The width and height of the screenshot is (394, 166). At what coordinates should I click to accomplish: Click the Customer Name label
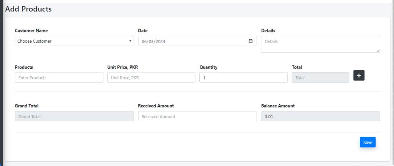pyautogui.click(x=32, y=31)
